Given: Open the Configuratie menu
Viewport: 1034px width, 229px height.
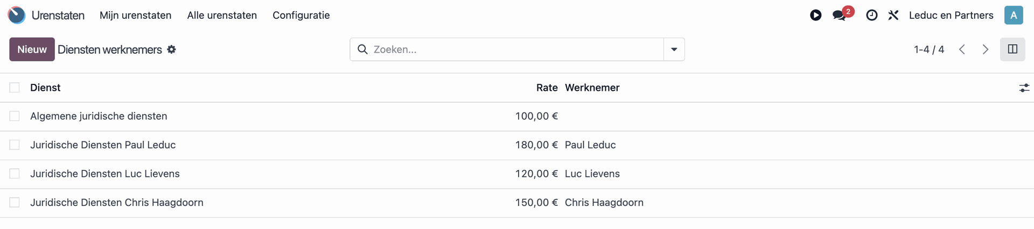Looking at the screenshot, I should (301, 15).
